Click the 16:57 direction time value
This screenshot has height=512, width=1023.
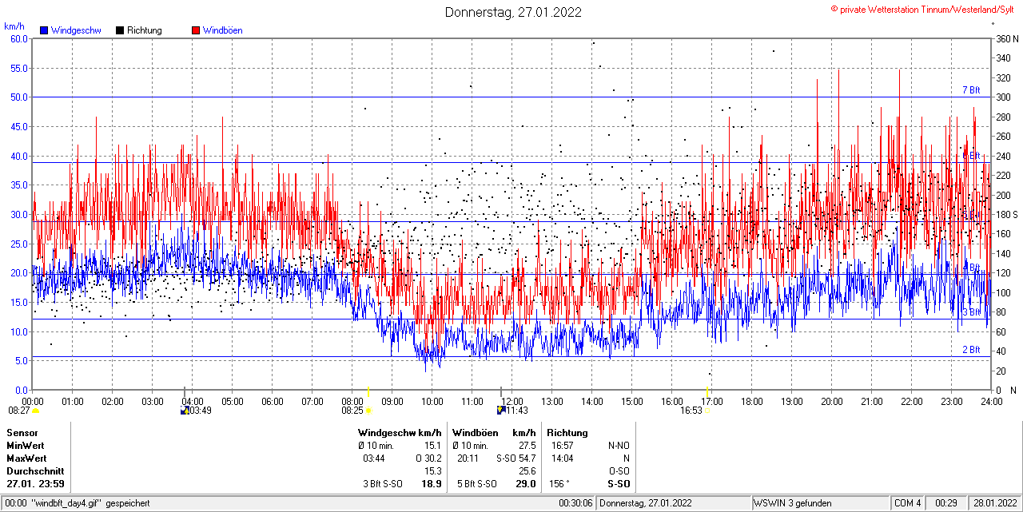563,446
